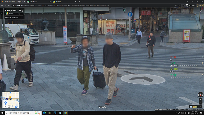Click the 대한민국 link in footer
The width and height of the screenshot is (204, 115).
coord(180,110)
